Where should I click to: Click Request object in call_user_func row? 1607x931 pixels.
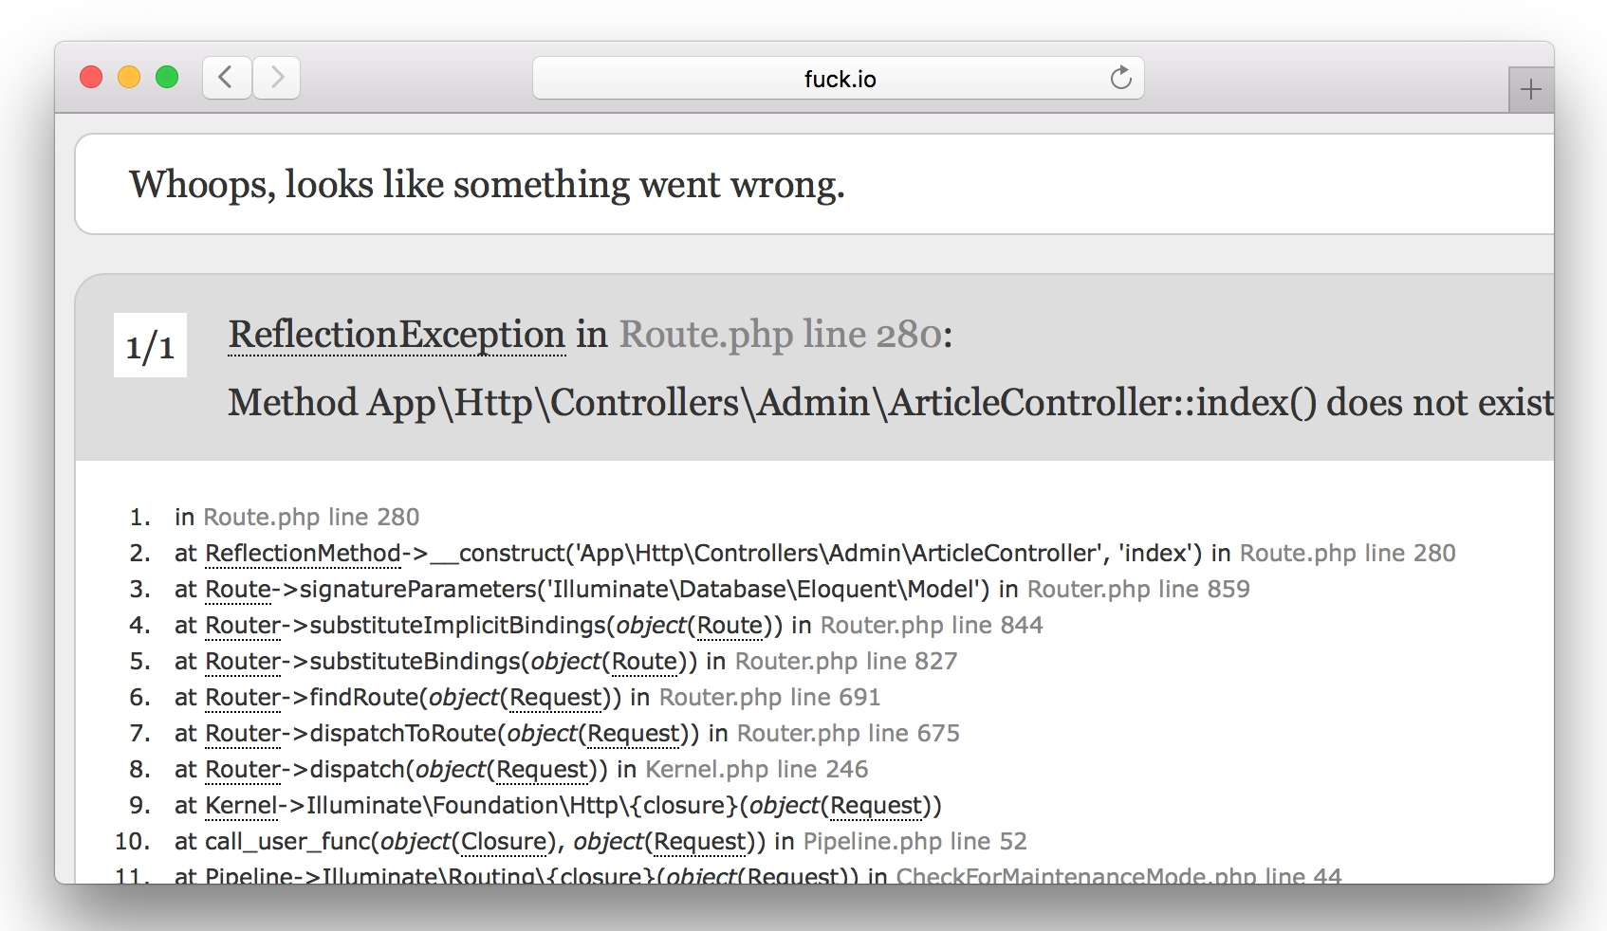point(700,841)
